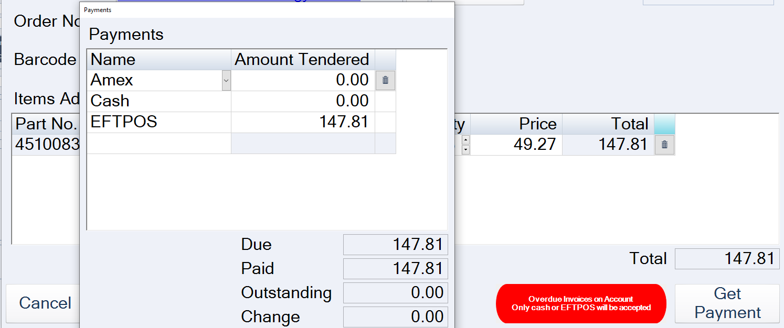Select the EFTPOS amount 147.81 cell
This screenshot has height=328, width=784.
[x=303, y=122]
